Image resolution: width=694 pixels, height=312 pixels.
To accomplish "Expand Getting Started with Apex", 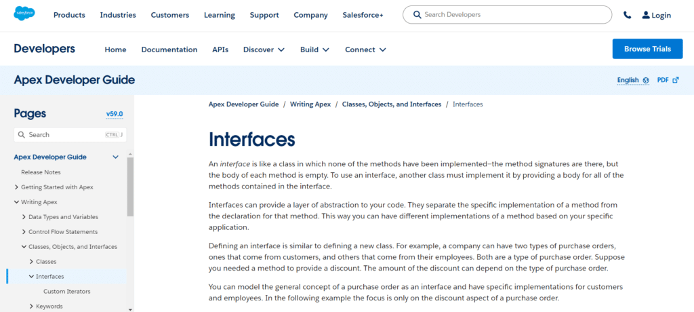I will coord(16,187).
